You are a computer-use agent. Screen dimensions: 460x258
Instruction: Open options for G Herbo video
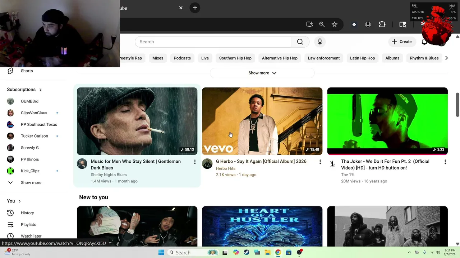[x=320, y=162]
